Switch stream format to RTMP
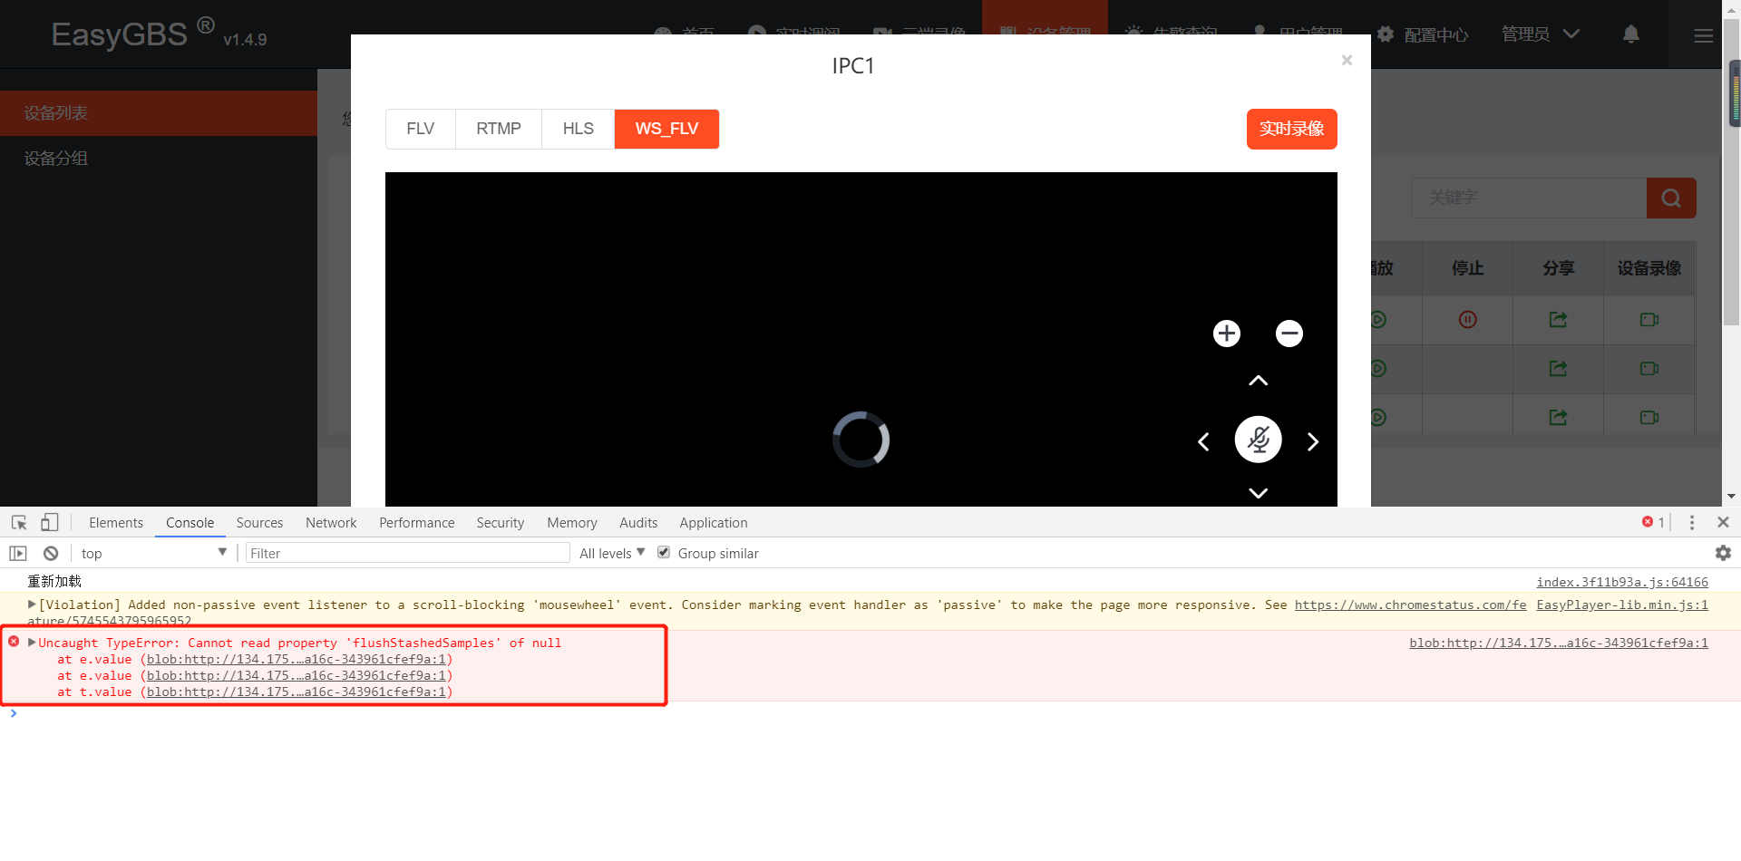 coord(499,129)
